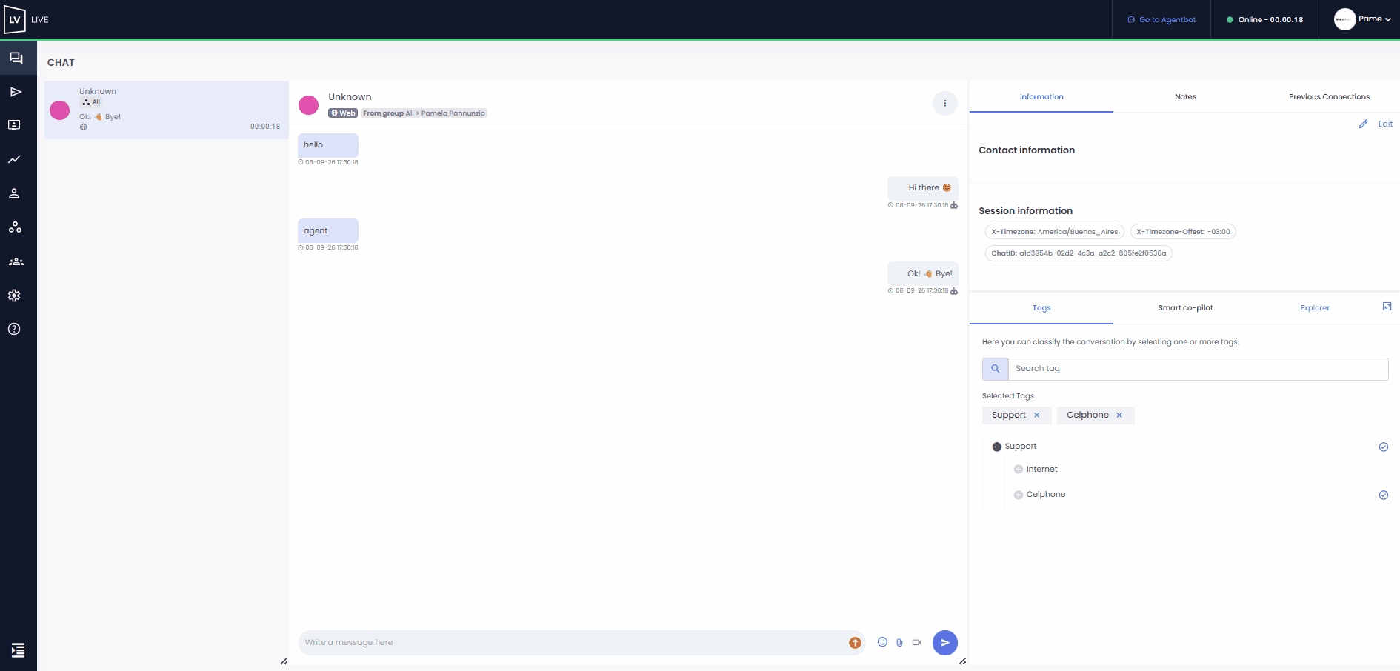Viewport: 1400px width, 671px height.
Task: Click the Search tag field
Action: pyautogui.click(x=1198, y=369)
